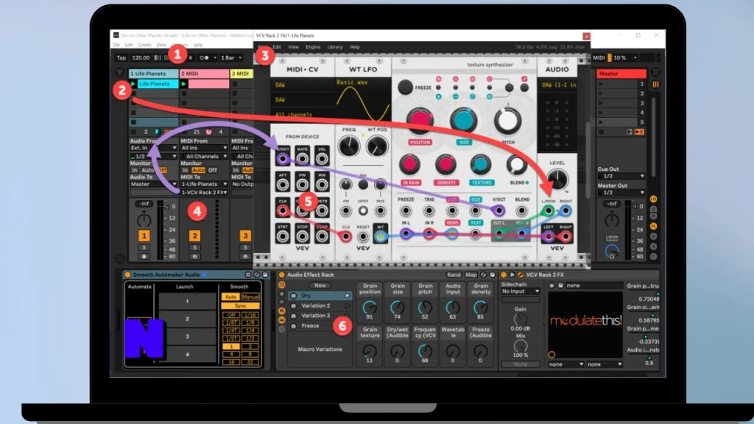Open the 1-VCV Rack 2 FX routing dropdown
Screen dimensions: 754x424
204,192
